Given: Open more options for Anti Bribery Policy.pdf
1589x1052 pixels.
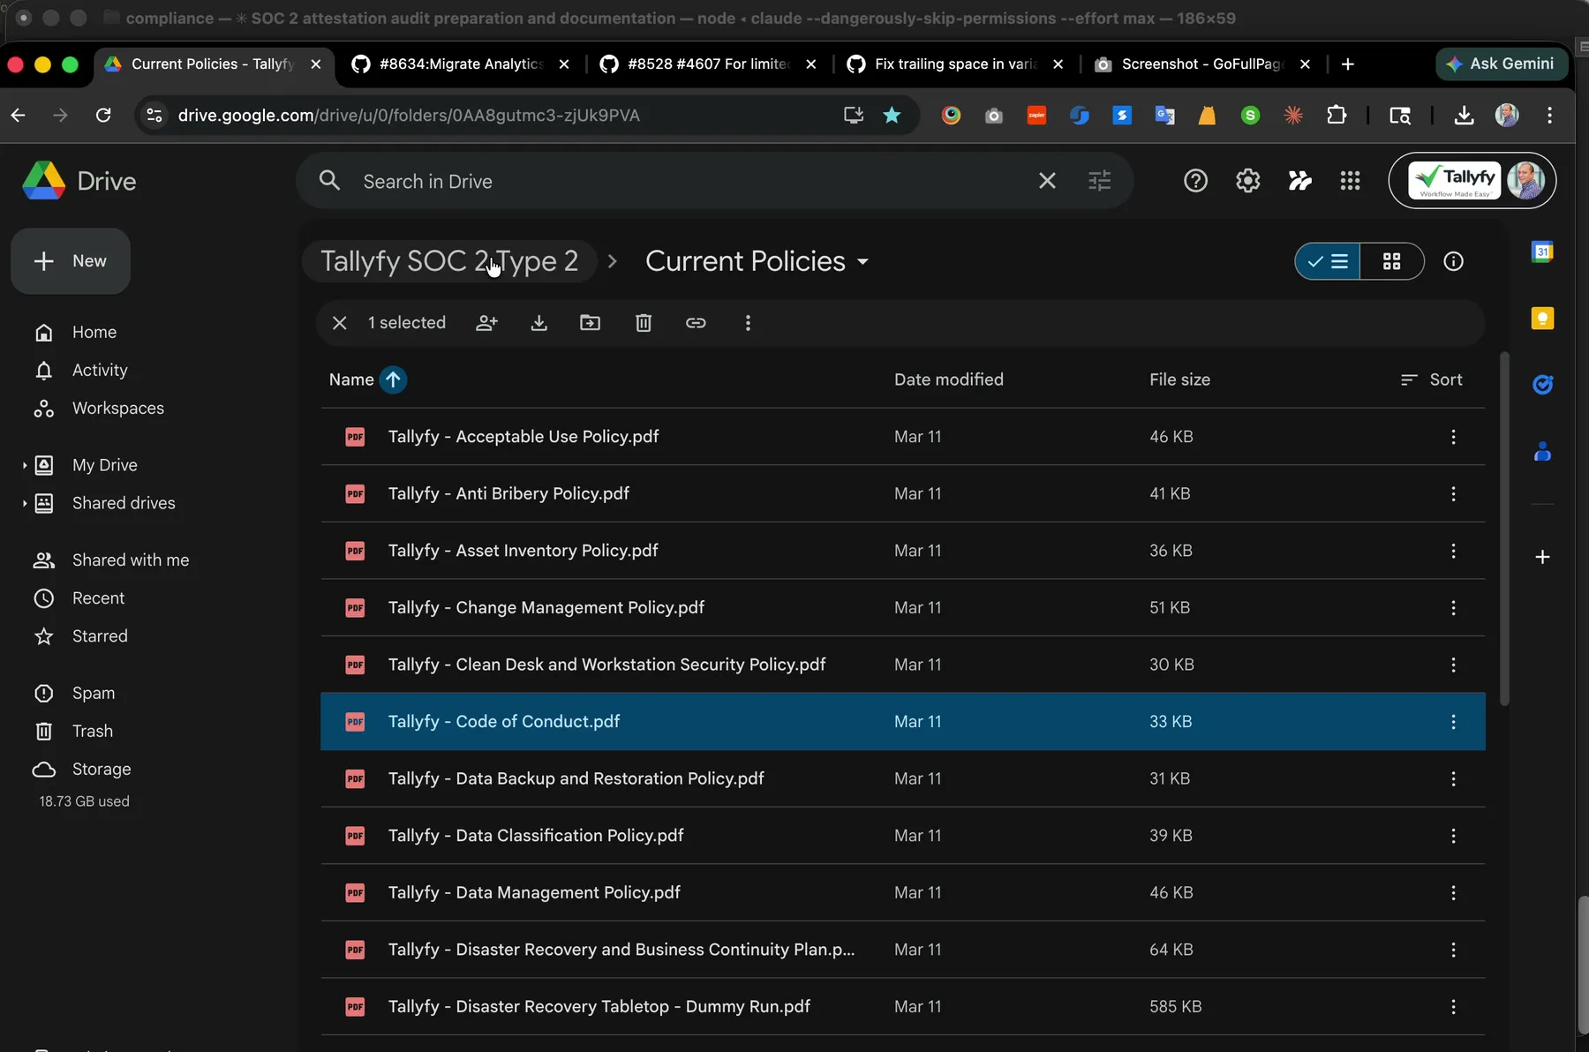Looking at the screenshot, I should (x=1453, y=493).
